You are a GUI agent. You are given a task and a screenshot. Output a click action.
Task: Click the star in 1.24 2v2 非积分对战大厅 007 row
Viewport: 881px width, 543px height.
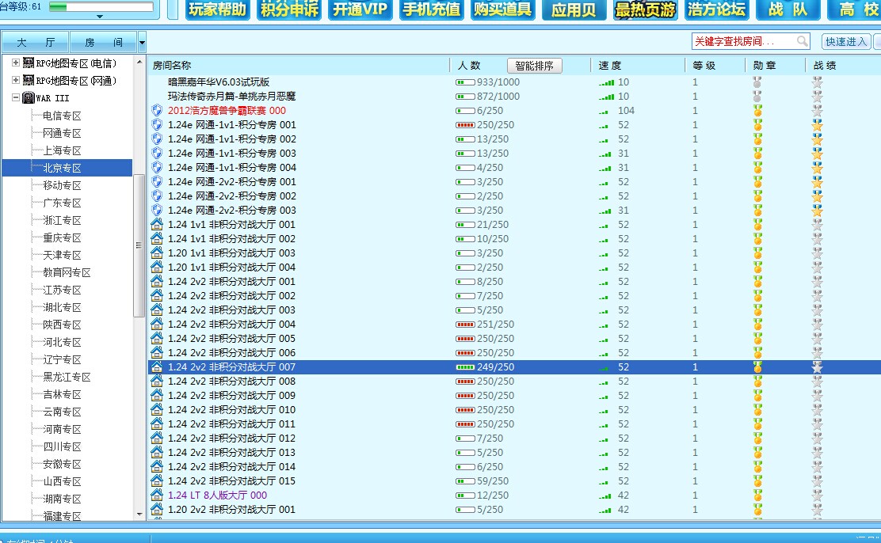(817, 366)
